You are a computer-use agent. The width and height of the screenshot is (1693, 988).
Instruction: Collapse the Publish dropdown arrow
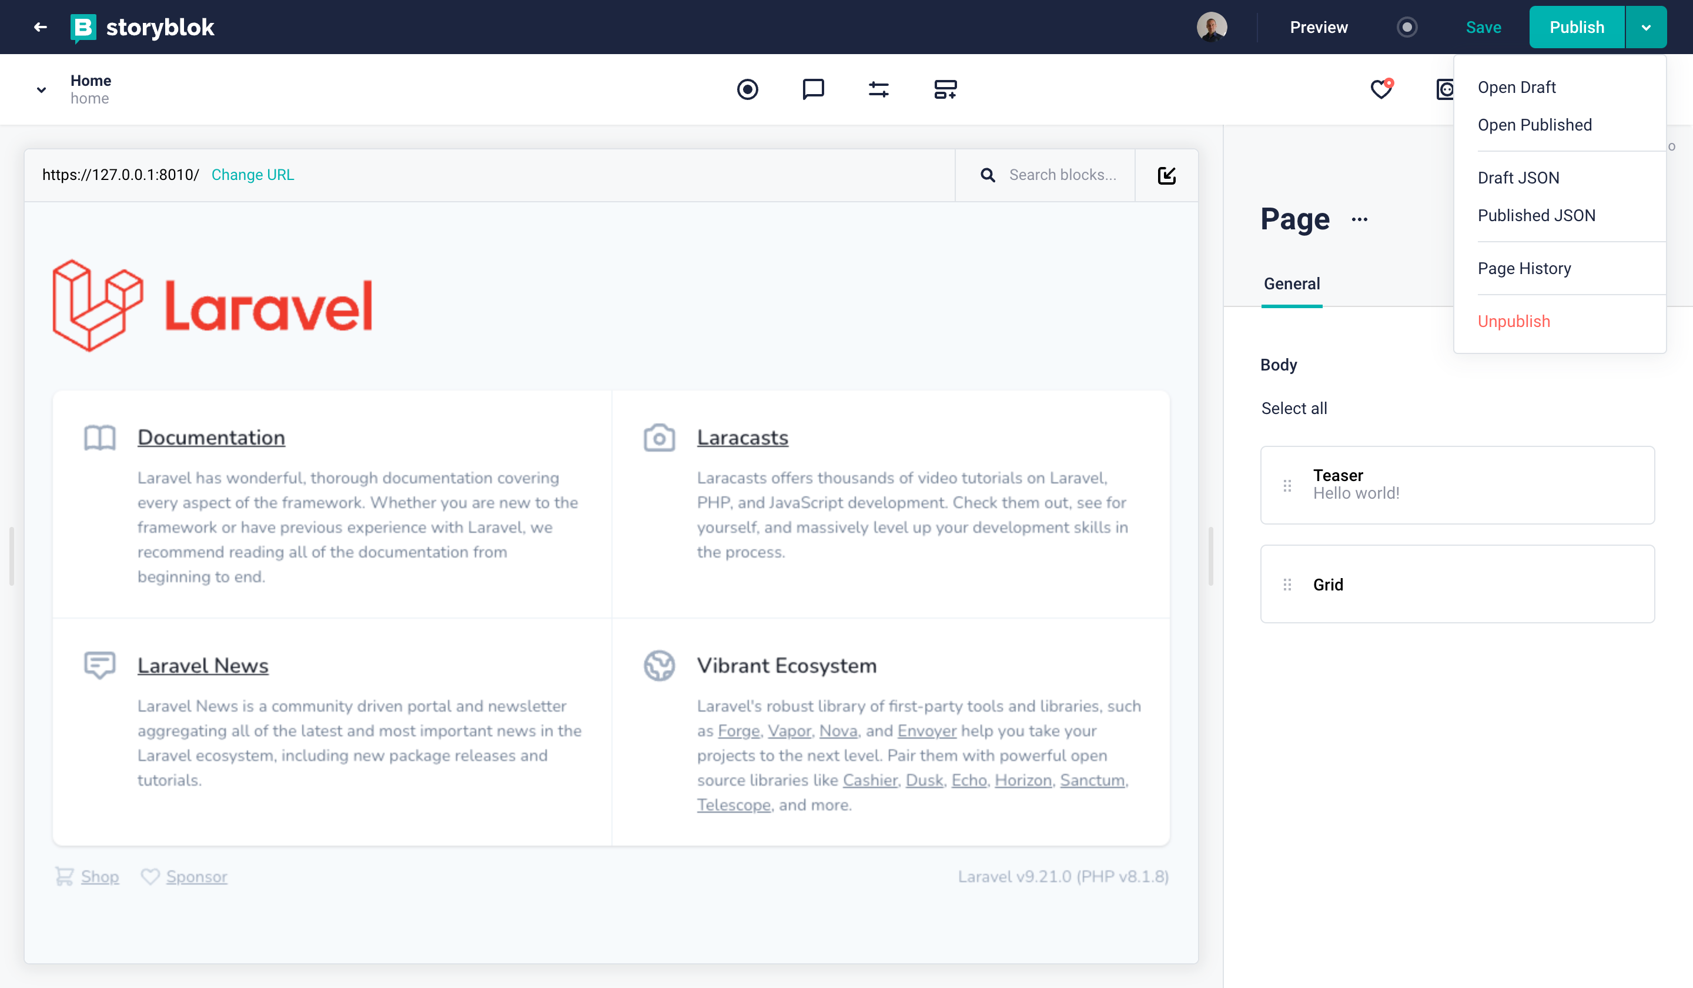pyautogui.click(x=1645, y=27)
